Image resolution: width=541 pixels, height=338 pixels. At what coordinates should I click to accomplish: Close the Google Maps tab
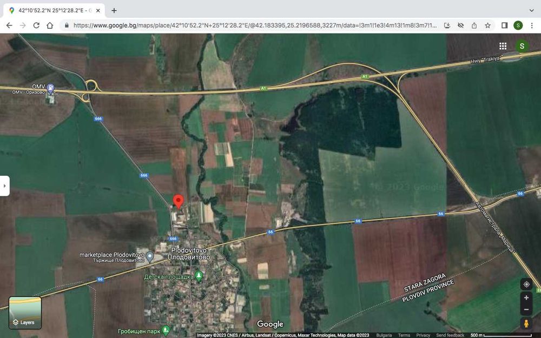98,11
